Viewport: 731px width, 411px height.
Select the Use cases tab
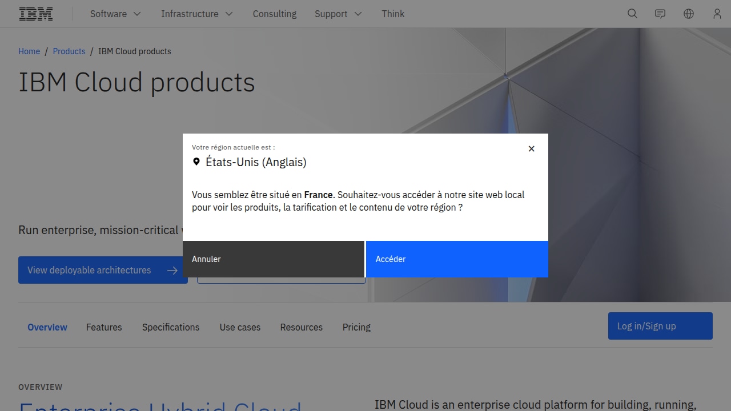240,327
